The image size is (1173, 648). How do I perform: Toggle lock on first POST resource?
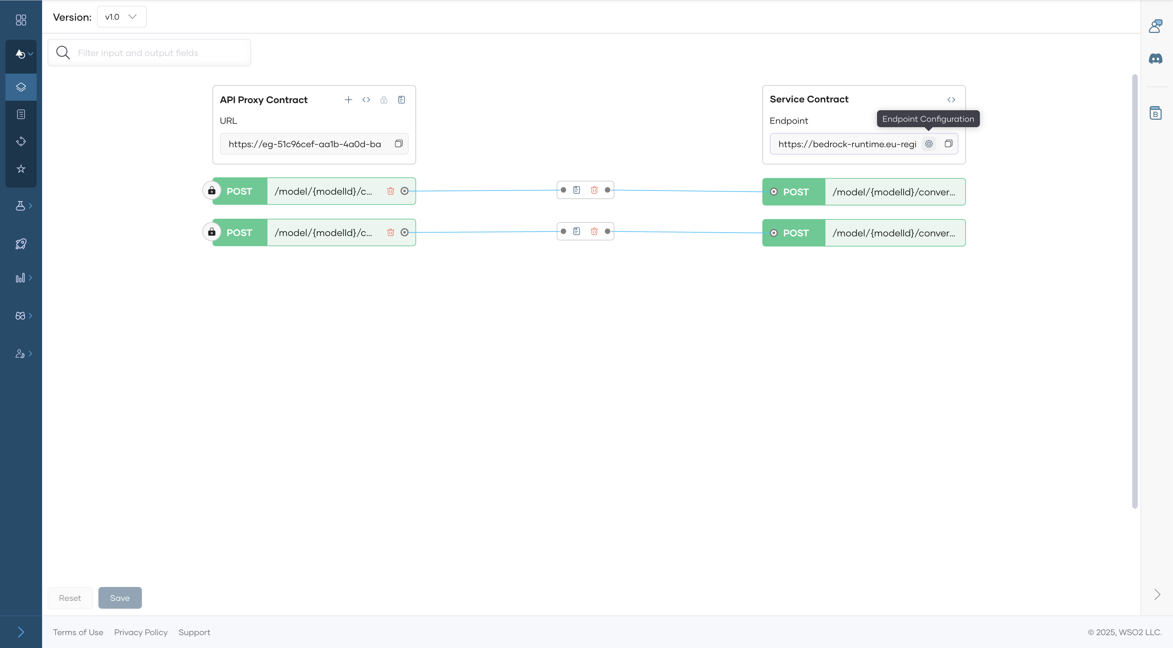tap(212, 191)
